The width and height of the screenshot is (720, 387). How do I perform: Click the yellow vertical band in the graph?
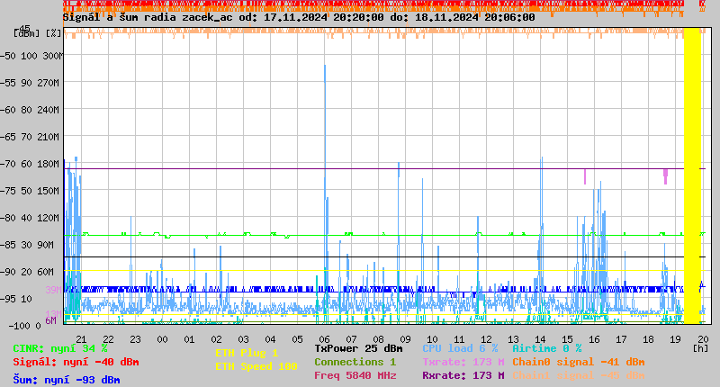(x=692, y=176)
